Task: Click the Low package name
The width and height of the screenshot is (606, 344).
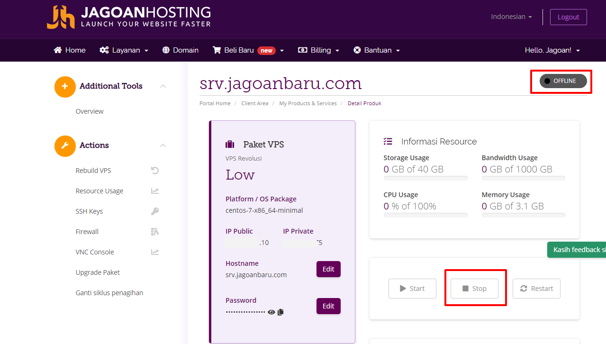Action: pyautogui.click(x=240, y=175)
